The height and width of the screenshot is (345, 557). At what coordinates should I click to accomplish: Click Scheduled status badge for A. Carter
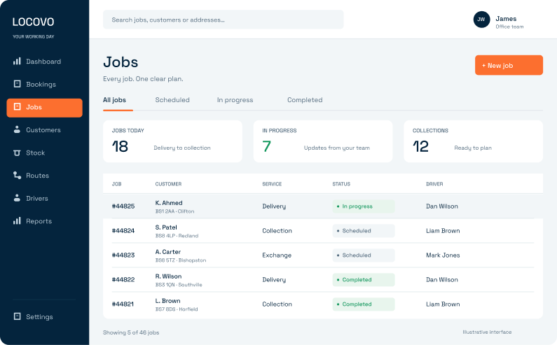click(364, 255)
